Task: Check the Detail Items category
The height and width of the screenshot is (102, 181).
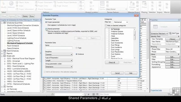Action: coord(109,41)
